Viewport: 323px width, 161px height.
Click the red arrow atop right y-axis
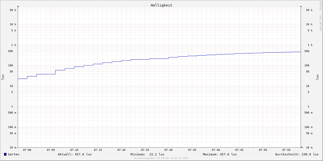(301, 6)
